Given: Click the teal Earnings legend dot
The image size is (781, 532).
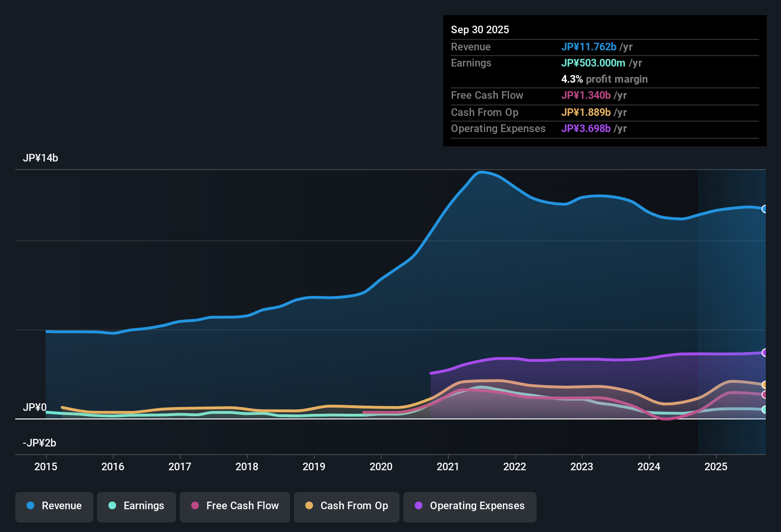Looking at the screenshot, I should pos(112,506).
